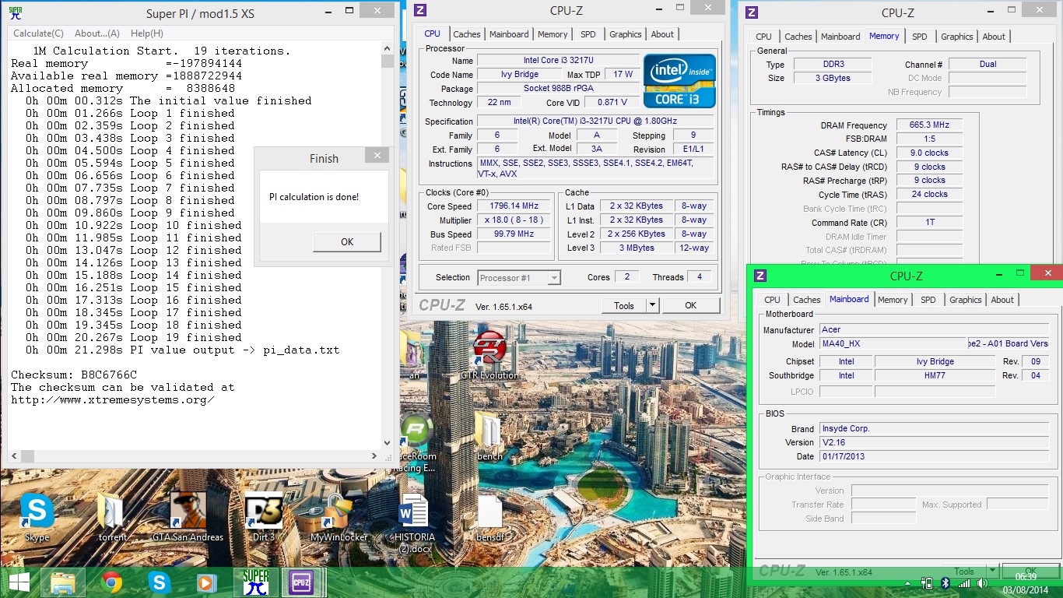
Task: Select the Dirt 3 desktop icon
Action: (263, 517)
